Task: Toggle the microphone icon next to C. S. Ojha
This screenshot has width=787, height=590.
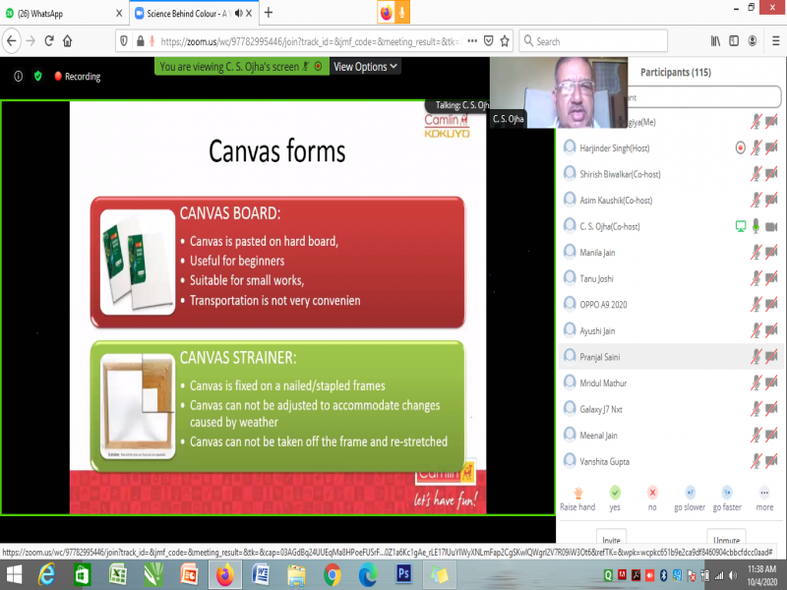Action: click(757, 226)
